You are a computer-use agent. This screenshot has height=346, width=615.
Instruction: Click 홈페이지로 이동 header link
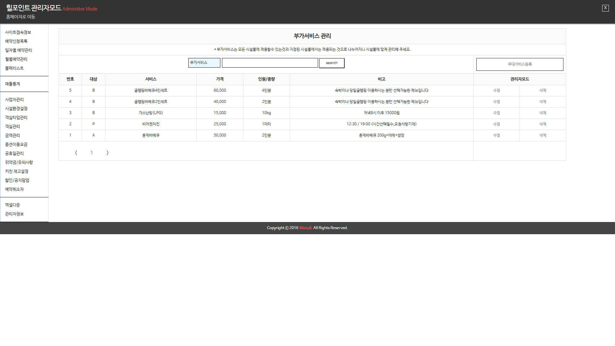(20, 17)
